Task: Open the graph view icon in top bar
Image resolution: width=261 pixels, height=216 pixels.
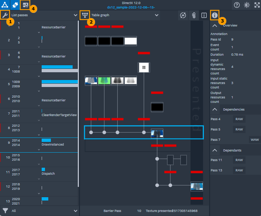Action: 5,5
